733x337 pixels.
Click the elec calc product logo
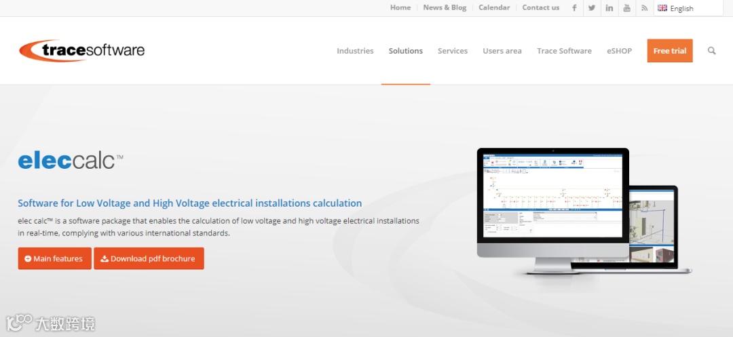(71, 161)
